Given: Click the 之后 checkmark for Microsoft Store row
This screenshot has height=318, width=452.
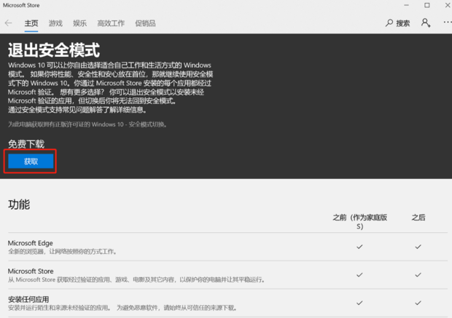Looking at the screenshot, I should (418, 275).
